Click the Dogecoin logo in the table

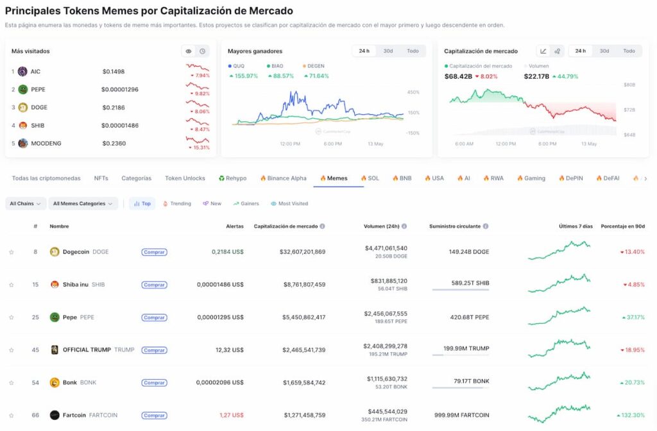pos(55,251)
